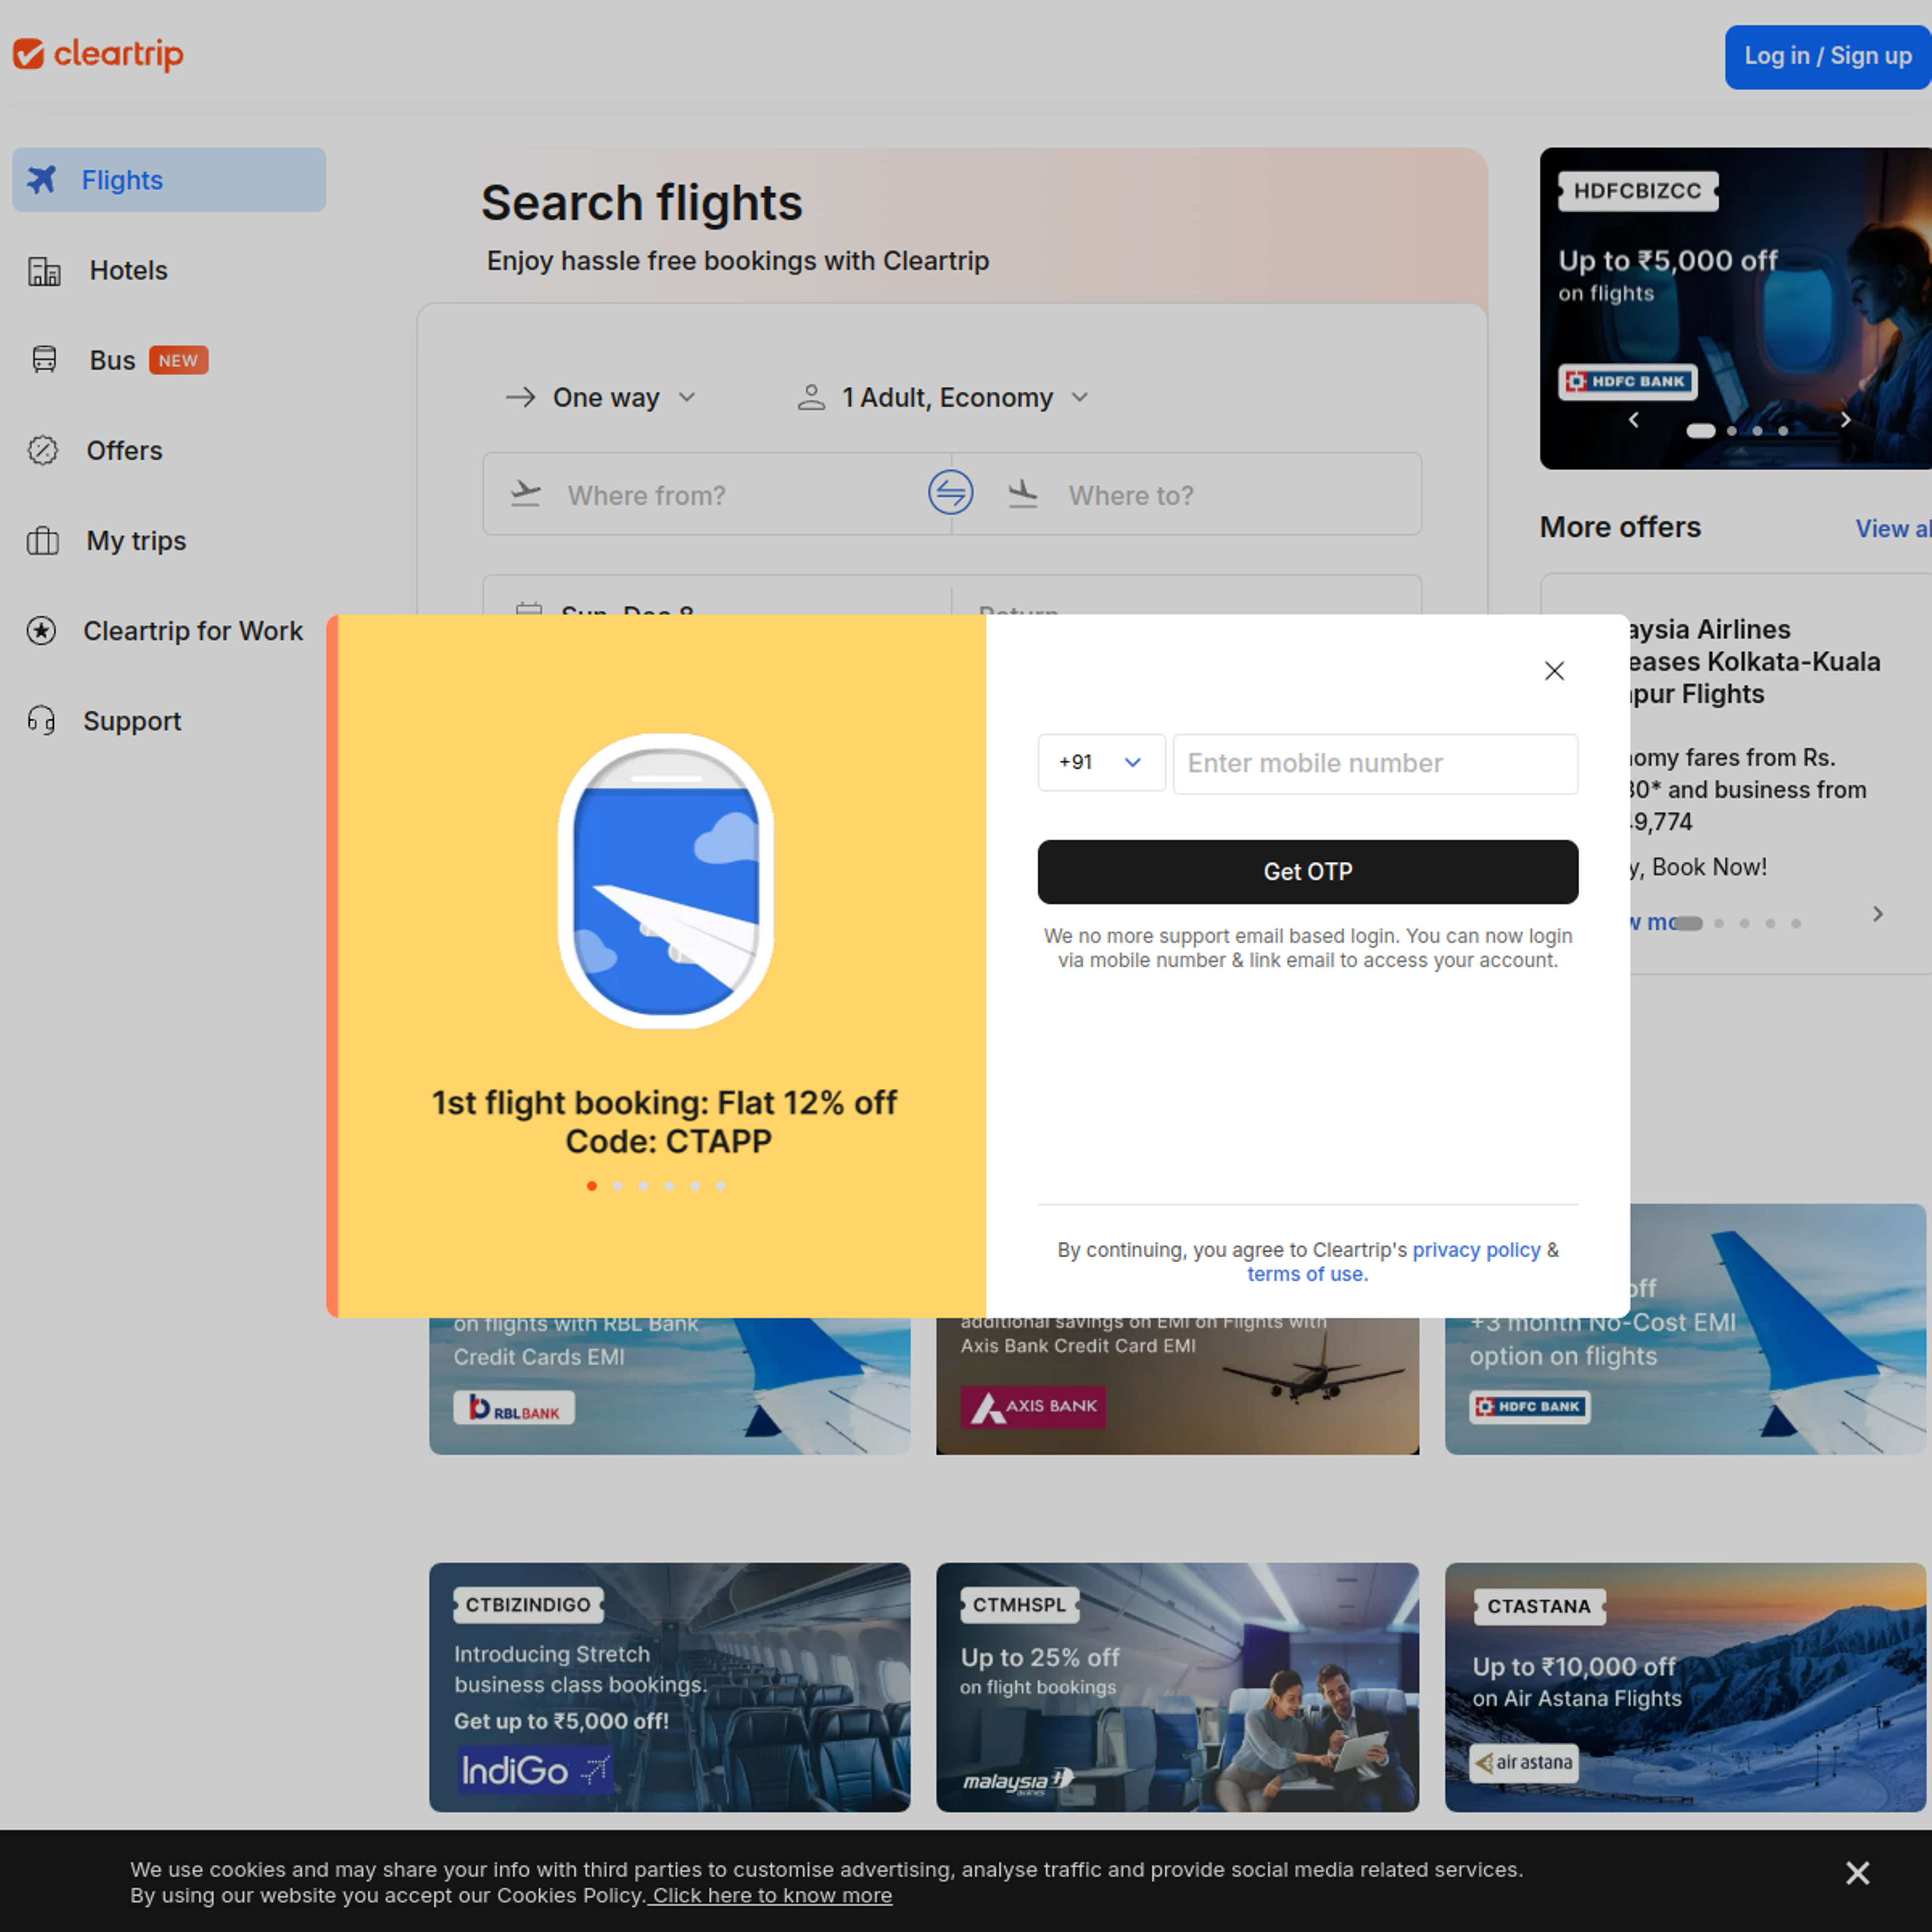Swap origin and destination icon
This screenshot has height=1932, width=1932.
click(950, 492)
